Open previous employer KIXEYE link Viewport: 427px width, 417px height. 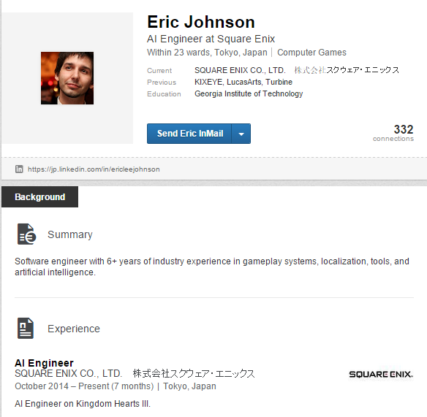pos(208,82)
